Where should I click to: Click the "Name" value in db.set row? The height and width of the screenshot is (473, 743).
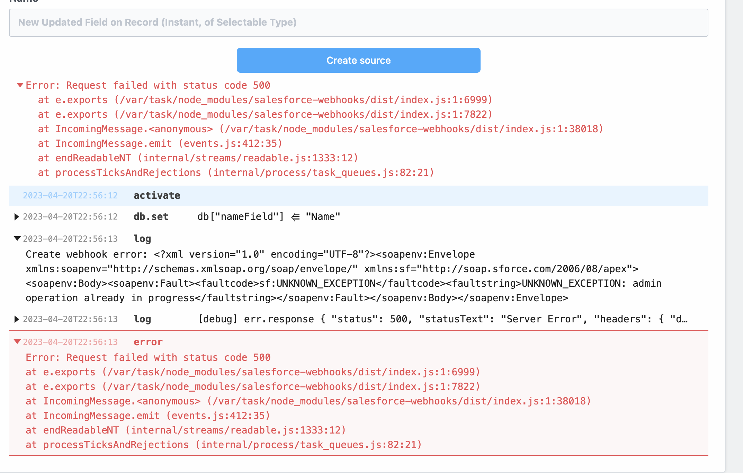click(322, 217)
